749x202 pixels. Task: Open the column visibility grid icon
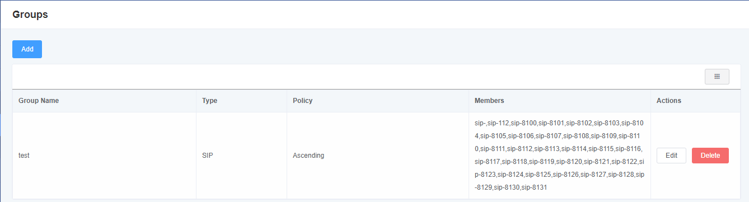click(x=717, y=77)
